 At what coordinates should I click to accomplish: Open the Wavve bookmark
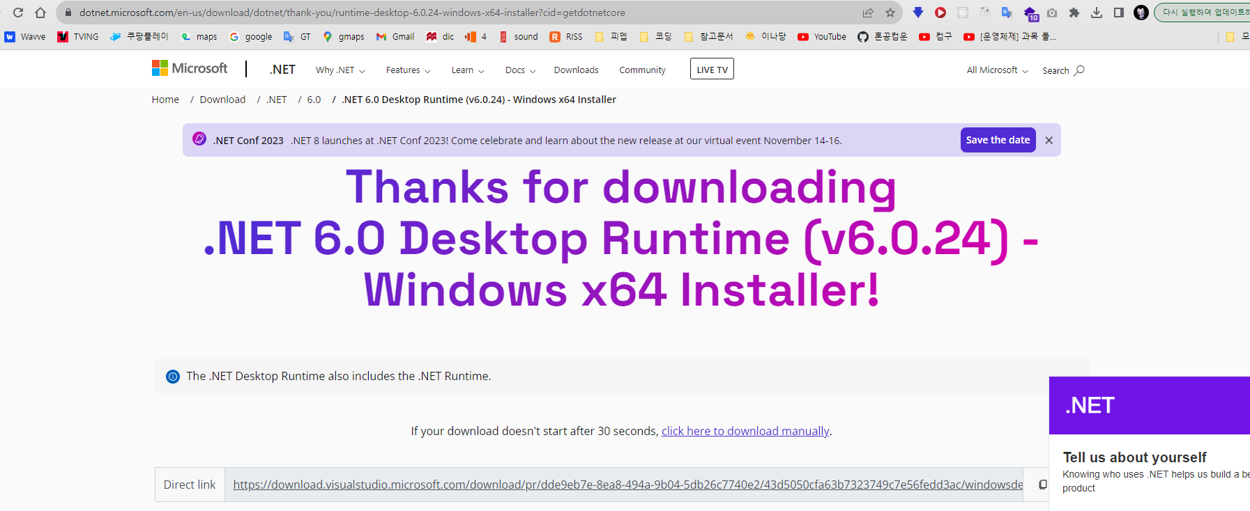[x=25, y=37]
